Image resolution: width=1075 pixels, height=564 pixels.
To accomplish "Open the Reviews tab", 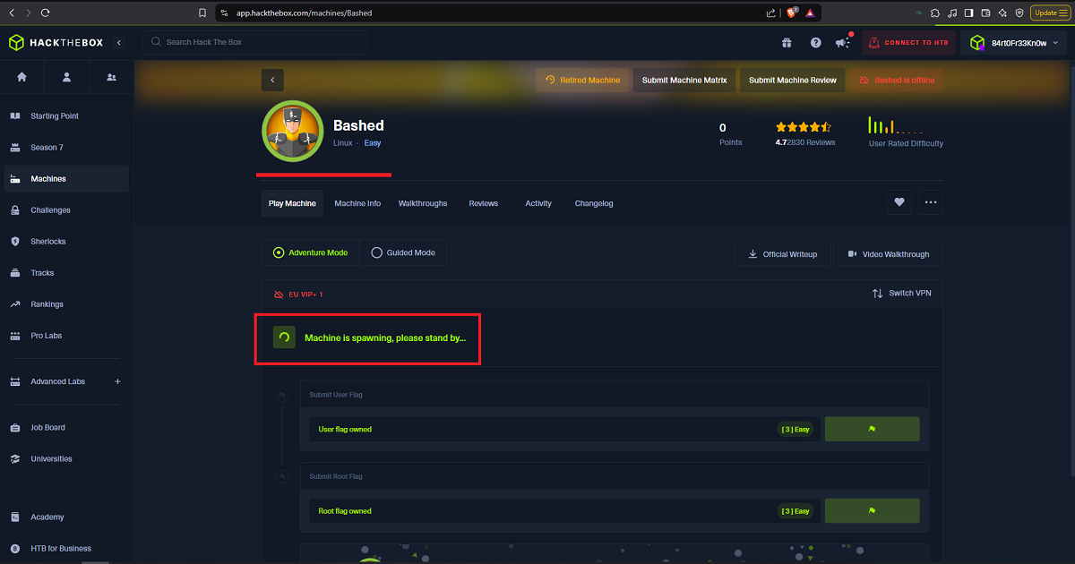I will 484,203.
